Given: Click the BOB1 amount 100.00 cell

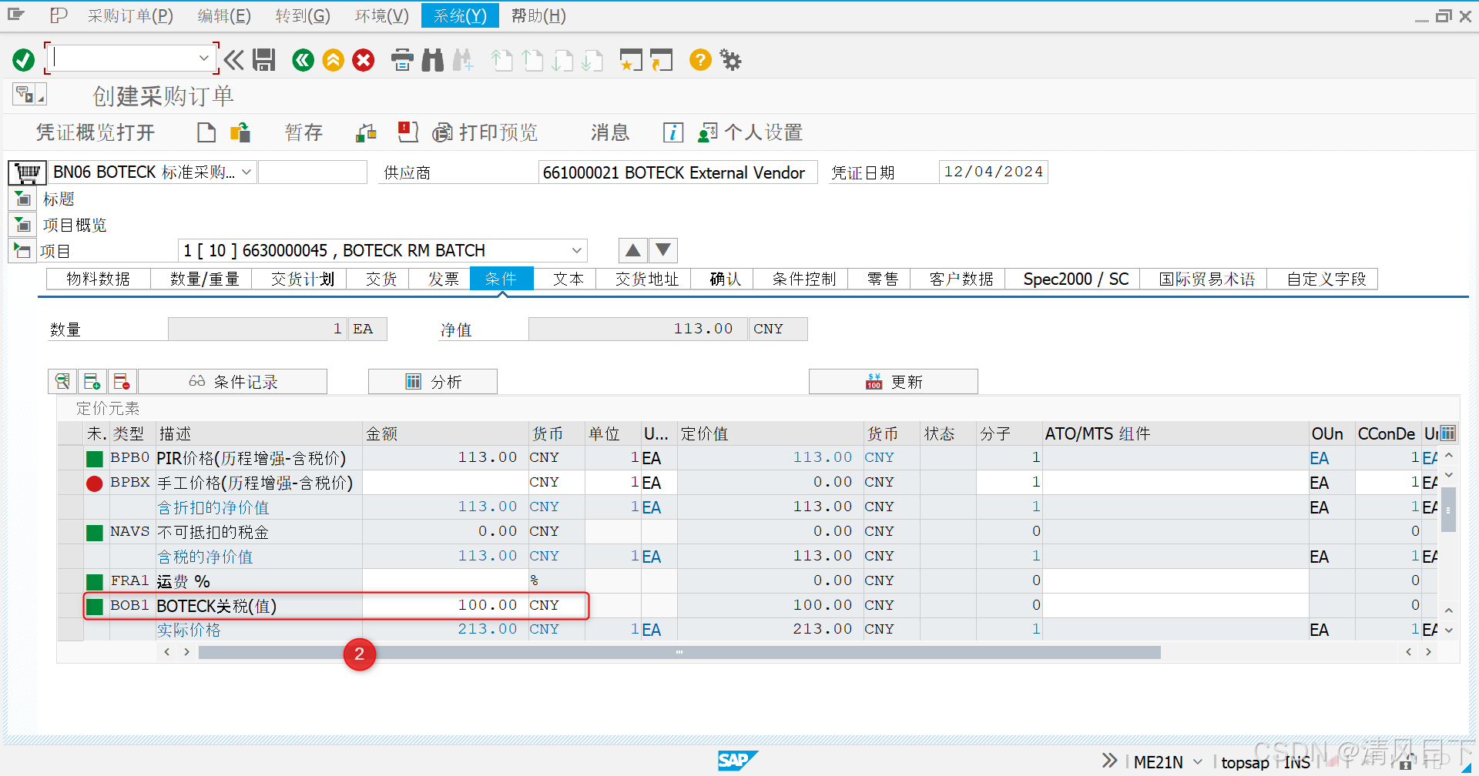Looking at the screenshot, I should coord(446,605).
